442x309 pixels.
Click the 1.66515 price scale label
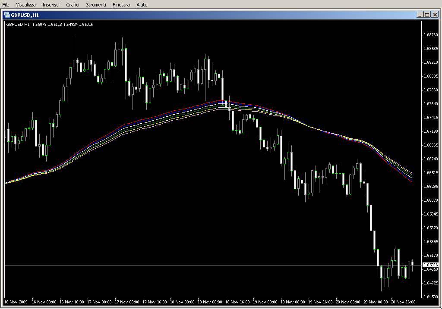tap(431, 173)
